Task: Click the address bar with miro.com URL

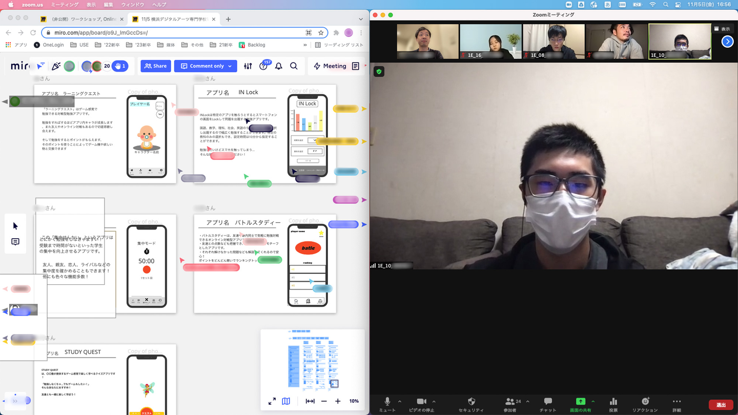Action: pyautogui.click(x=184, y=33)
